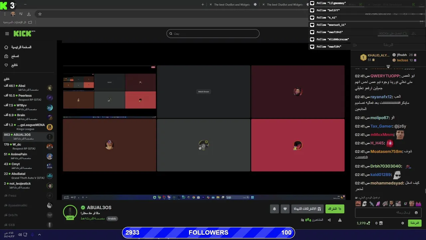This screenshot has height=240, width=426.
Task: Open the gift shop icon beside 0
Action: pyautogui.click(x=381, y=223)
